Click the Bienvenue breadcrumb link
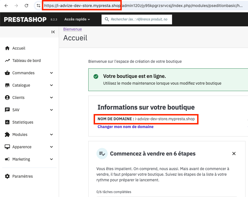 73,29
